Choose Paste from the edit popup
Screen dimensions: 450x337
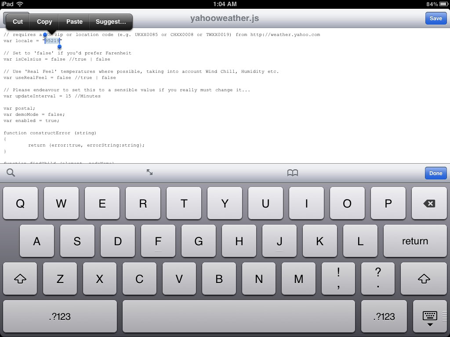(74, 22)
